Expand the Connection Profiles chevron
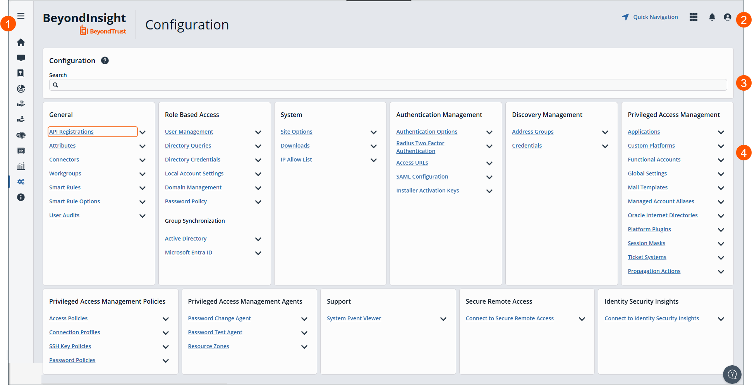Viewport: 752px width, 385px height. pyautogui.click(x=166, y=333)
